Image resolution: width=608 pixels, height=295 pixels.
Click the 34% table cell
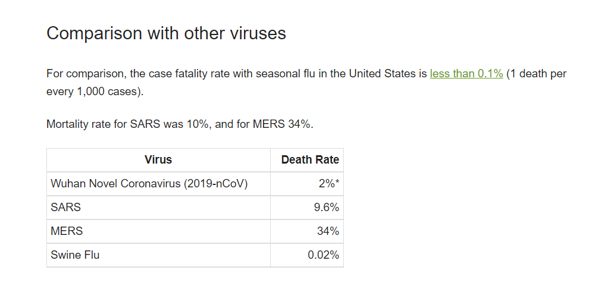328,231
